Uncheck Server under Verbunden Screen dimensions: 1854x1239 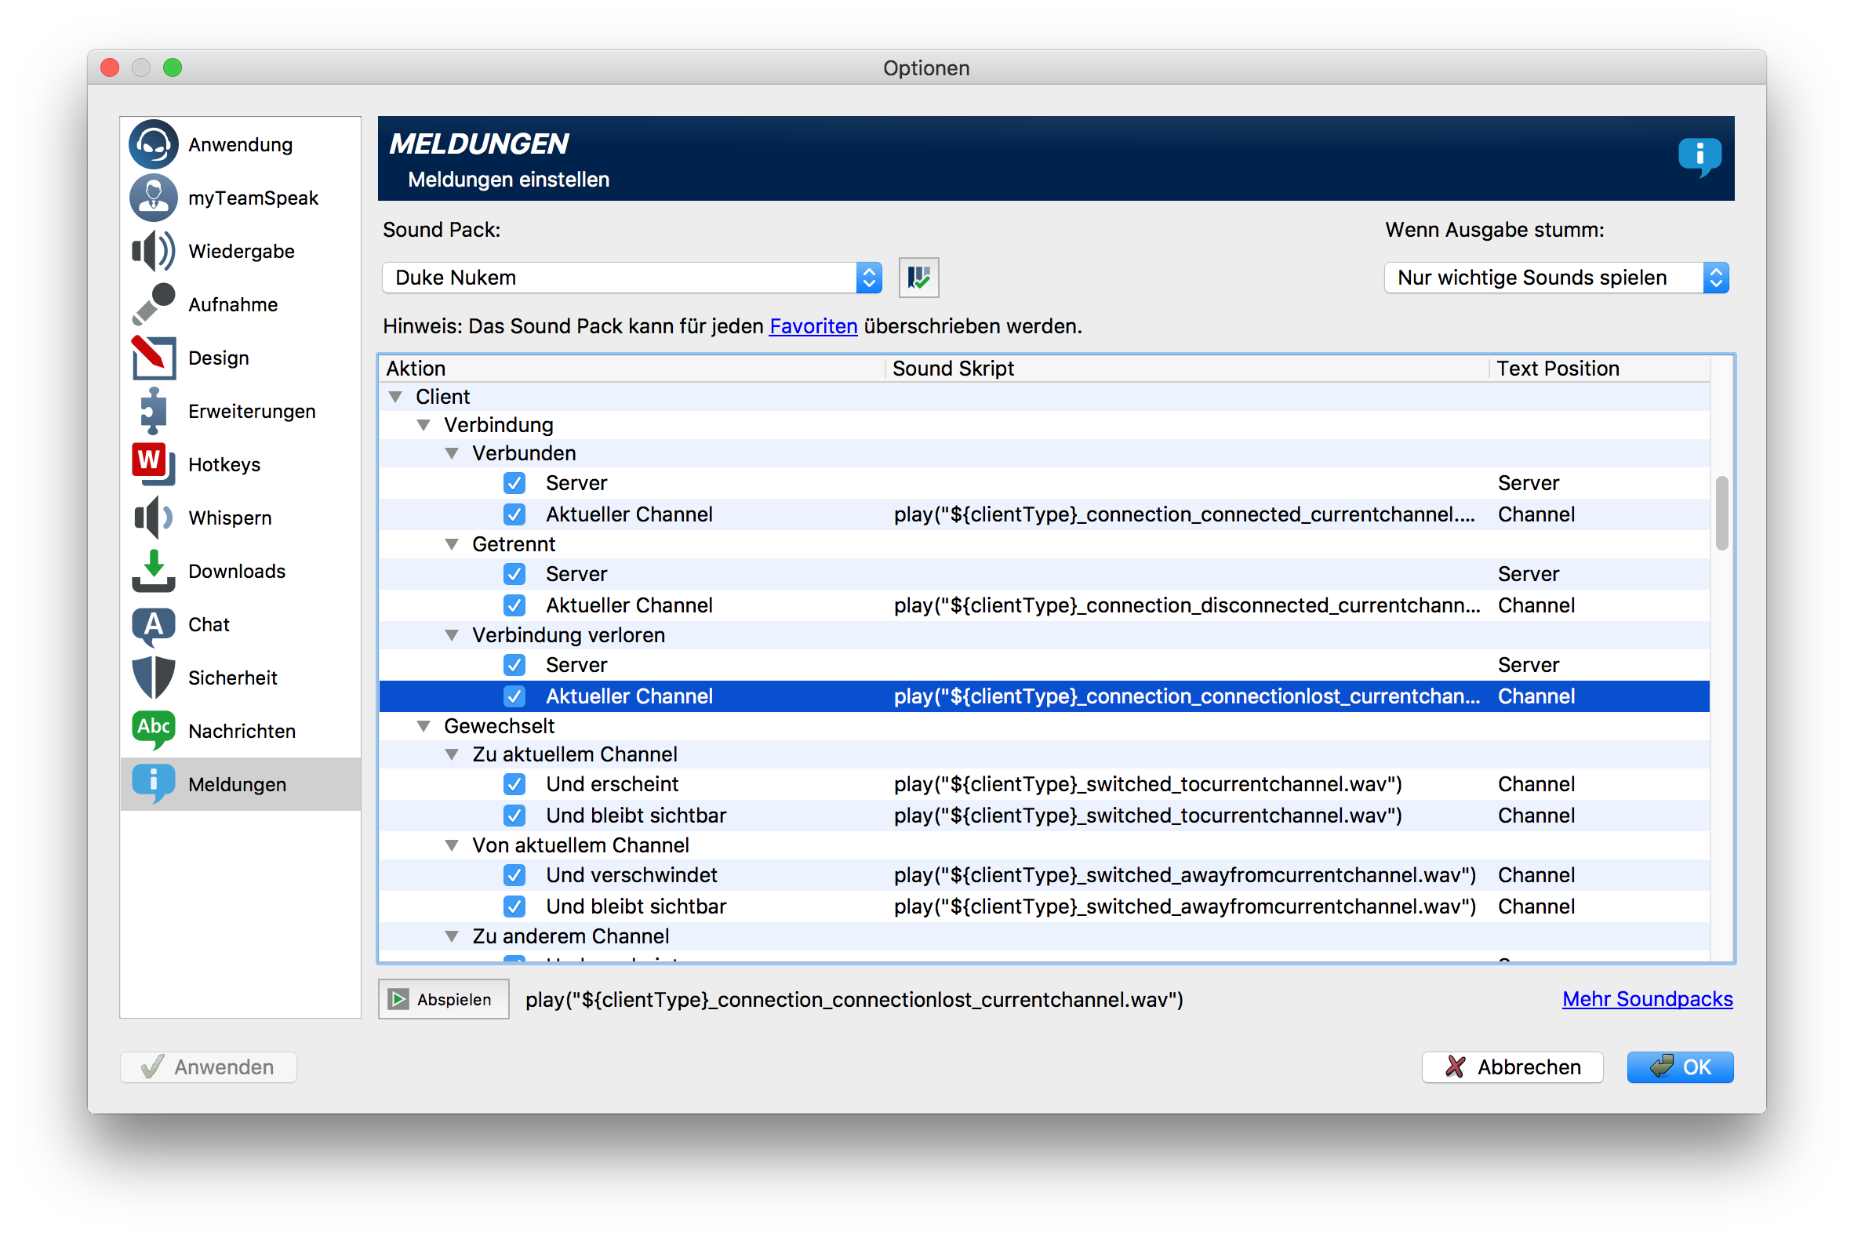[x=514, y=483]
